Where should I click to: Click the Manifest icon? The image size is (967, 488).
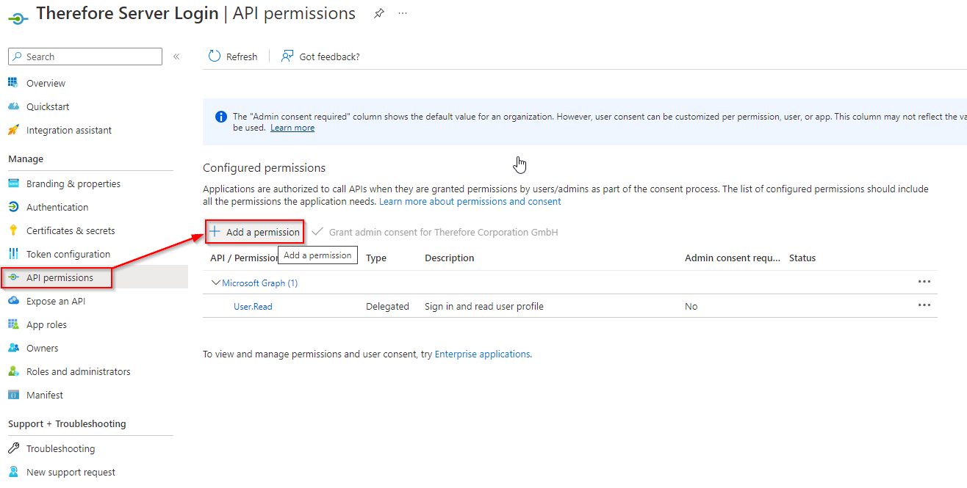pyautogui.click(x=13, y=395)
